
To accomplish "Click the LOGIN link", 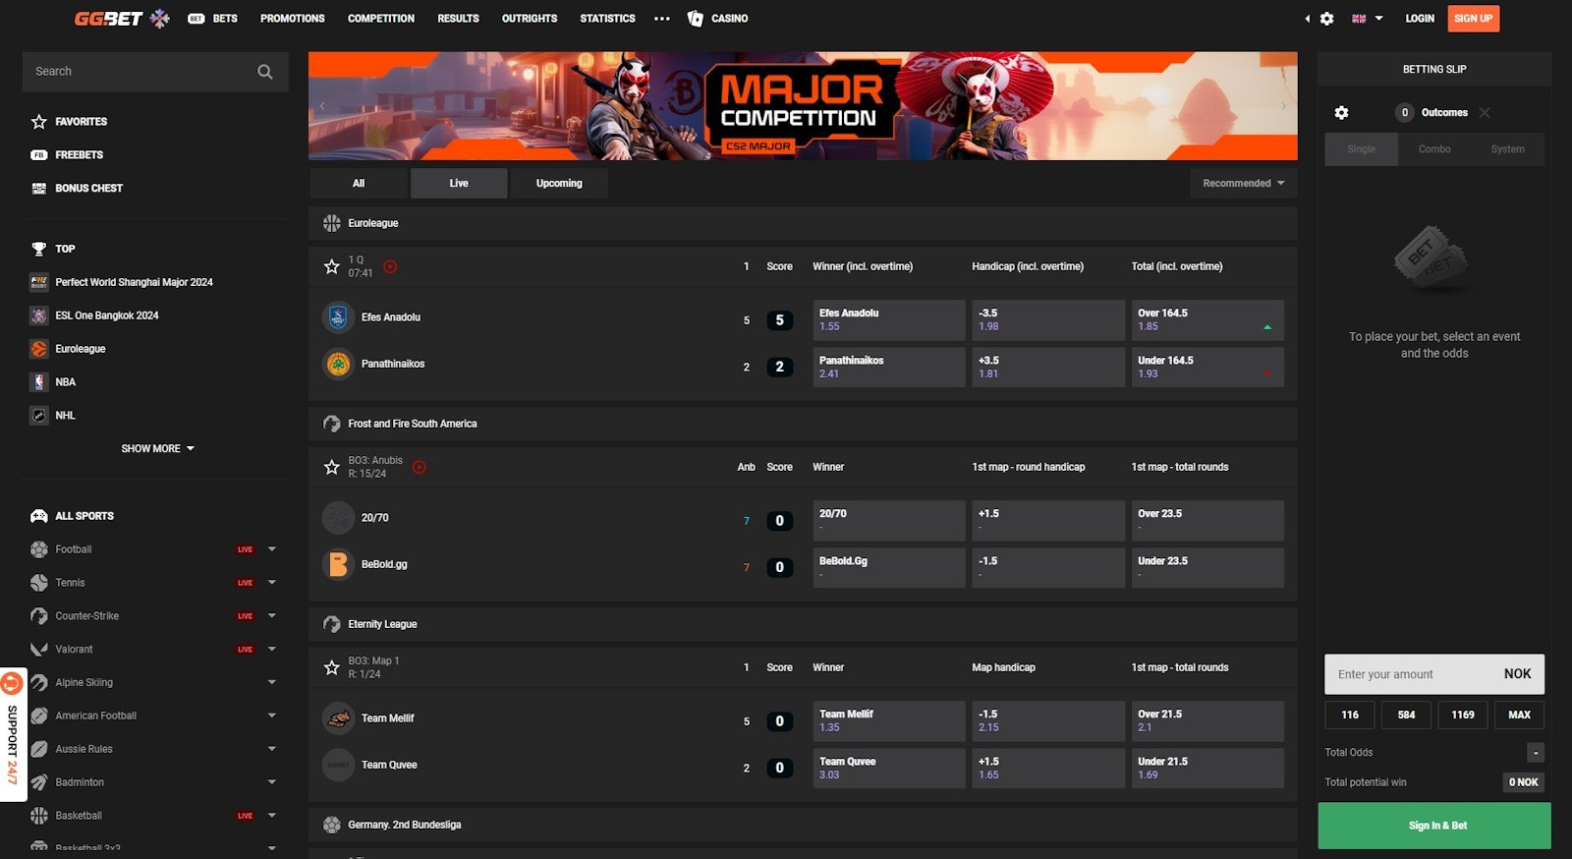I will [1420, 19].
